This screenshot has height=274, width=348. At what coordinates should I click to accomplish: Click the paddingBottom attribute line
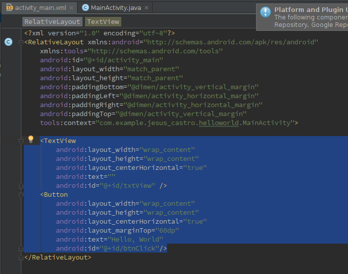[149, 87]
